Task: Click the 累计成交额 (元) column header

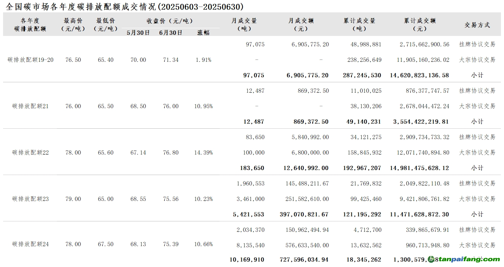Action: coord(420,24)
